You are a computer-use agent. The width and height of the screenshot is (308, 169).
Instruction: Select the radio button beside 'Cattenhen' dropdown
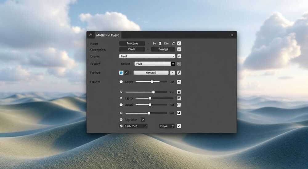pyautogui.click(x=121, y=126)
